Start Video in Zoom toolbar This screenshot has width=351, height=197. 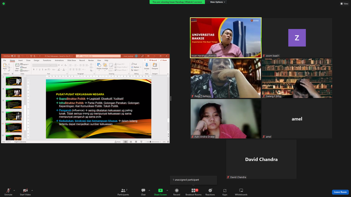pos(25,192)
